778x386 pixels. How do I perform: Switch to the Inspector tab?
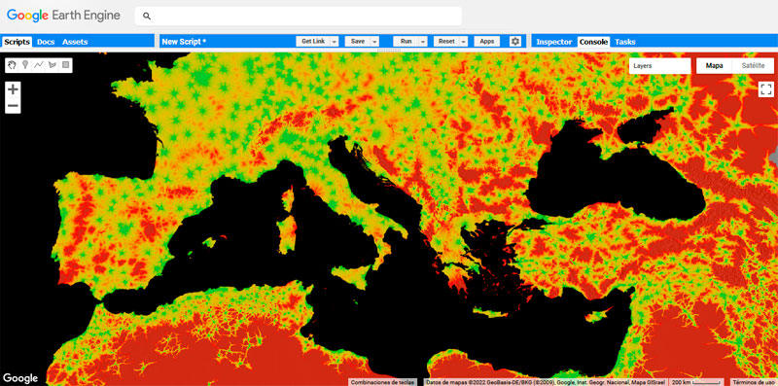pos(554,42)
